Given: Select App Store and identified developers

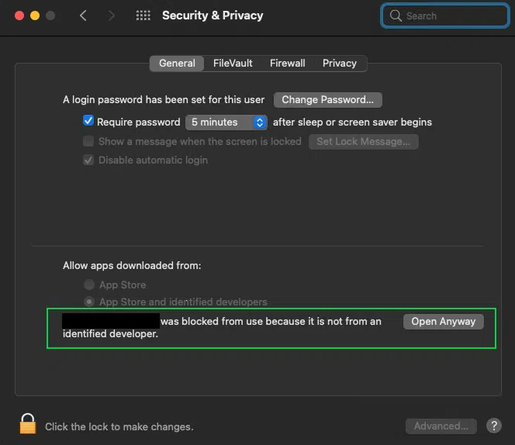Looking at the screenshot, I should 90,302.
